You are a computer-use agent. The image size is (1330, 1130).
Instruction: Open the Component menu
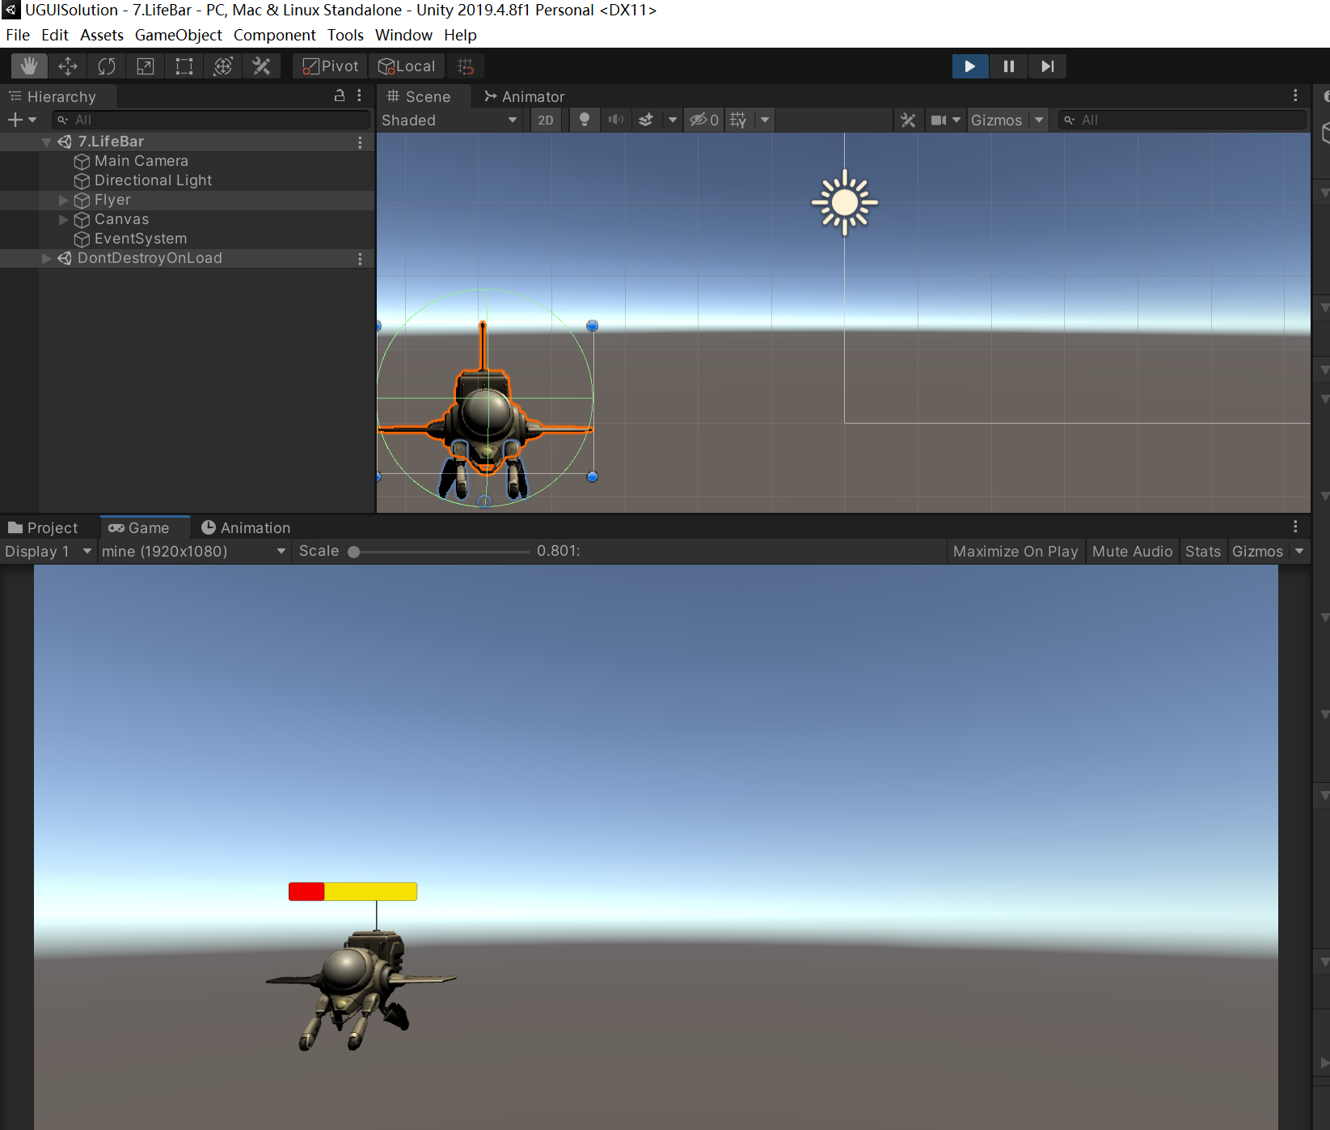pos(275,35)
